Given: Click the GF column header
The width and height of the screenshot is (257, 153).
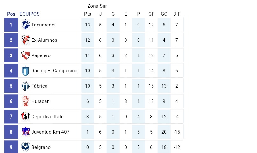Looking at the screenshot, I should coord(151,14).
